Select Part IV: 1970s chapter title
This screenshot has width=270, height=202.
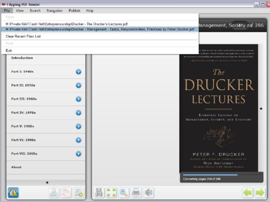pyautogui.click(x=23, y=113)
